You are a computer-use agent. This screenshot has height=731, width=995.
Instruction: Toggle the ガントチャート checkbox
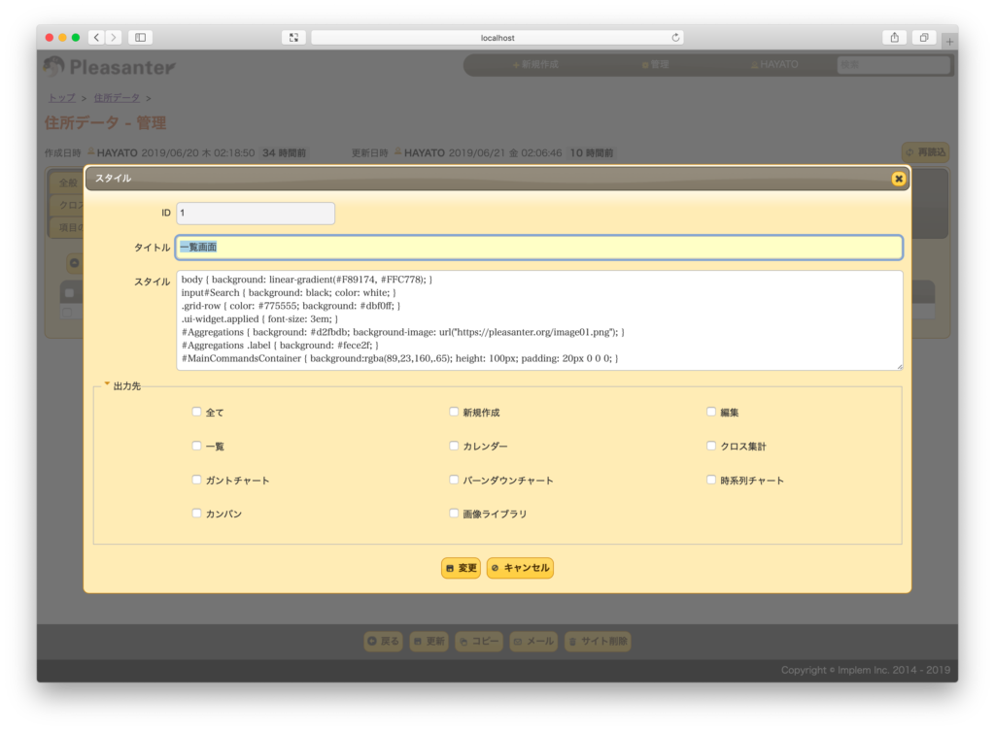click(x=196, y=480)
